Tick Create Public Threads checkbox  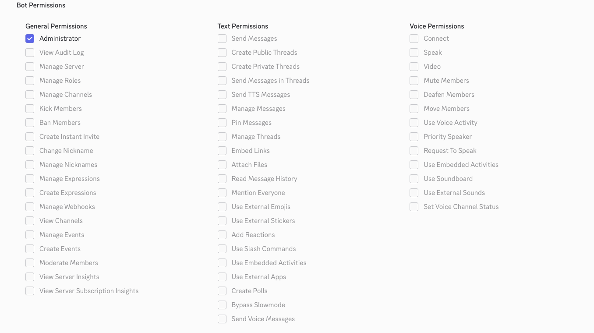pos(222,53)
